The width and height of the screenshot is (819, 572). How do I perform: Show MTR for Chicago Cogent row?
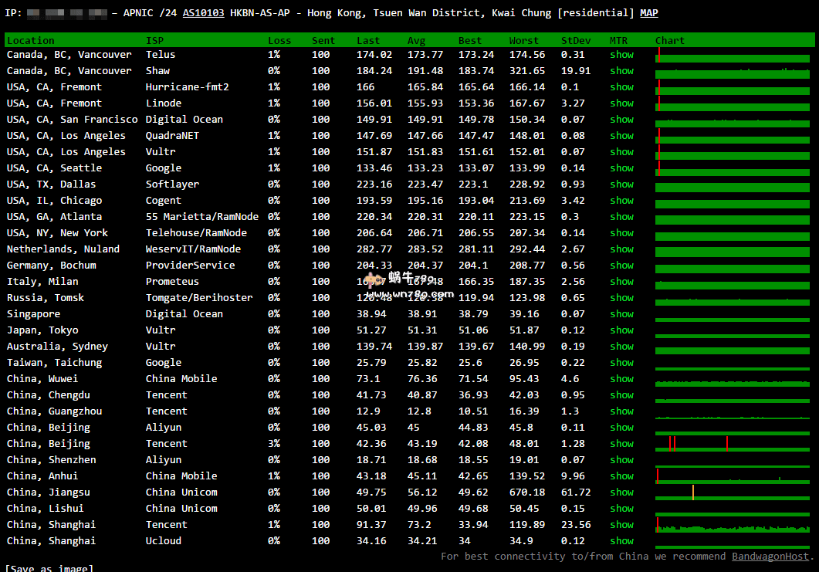pyautogui.click(x=621, y=201)
